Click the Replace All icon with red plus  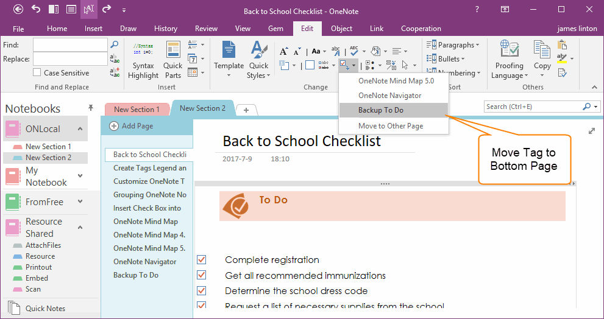pos(115,72)
